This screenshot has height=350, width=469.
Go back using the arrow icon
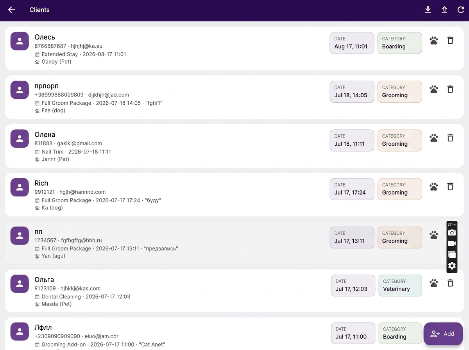click(x=12, y=10)
